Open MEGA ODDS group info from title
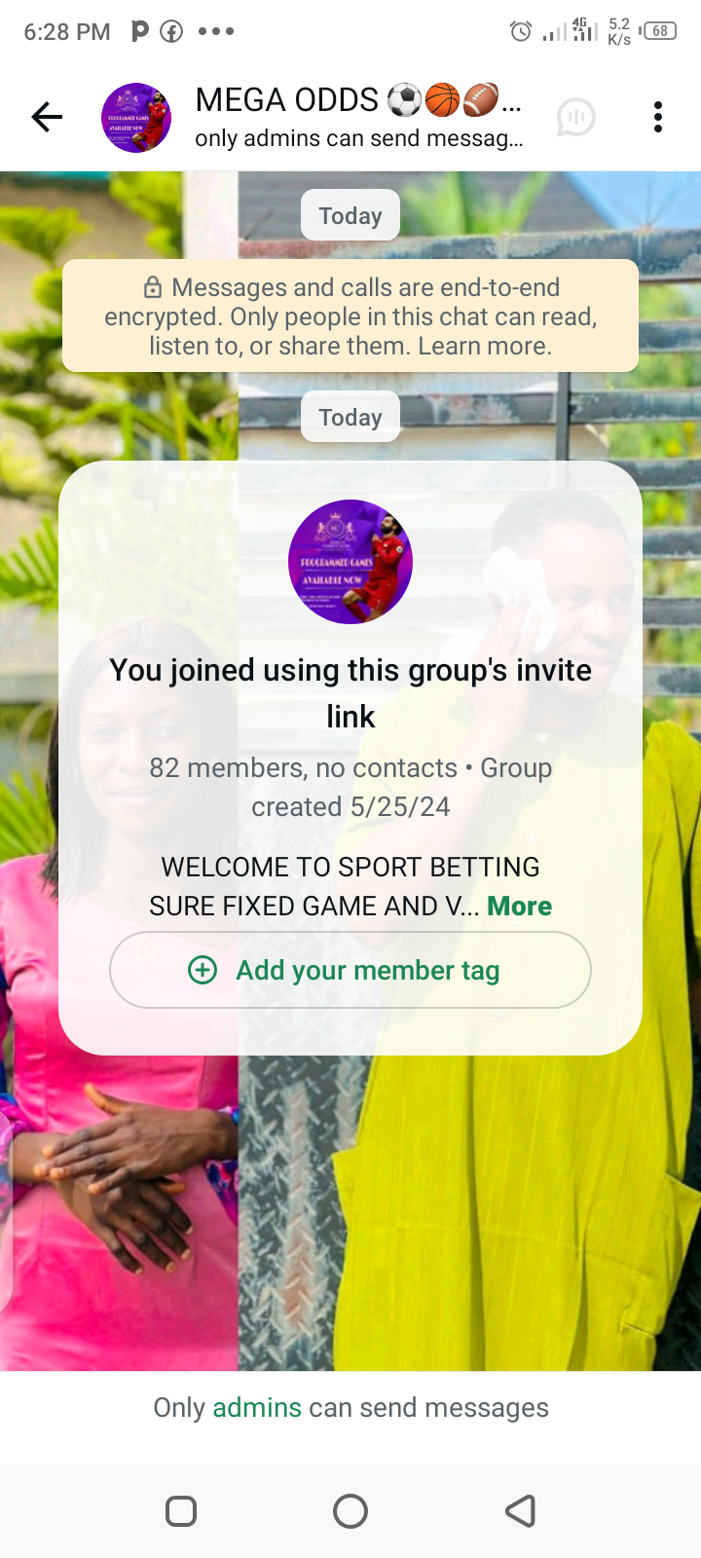 click(x=358, y=99)
